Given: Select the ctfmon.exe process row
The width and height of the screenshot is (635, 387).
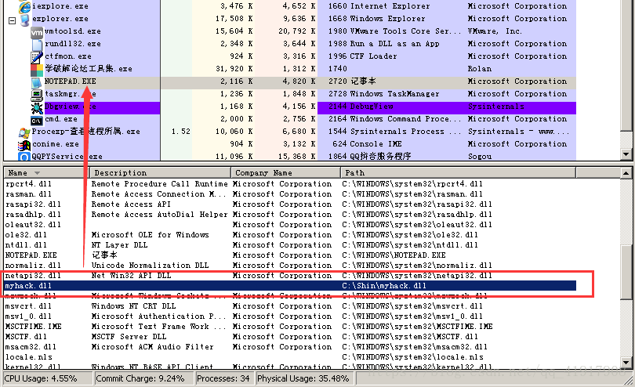Looking at the screenshot, I should point(289,56).
